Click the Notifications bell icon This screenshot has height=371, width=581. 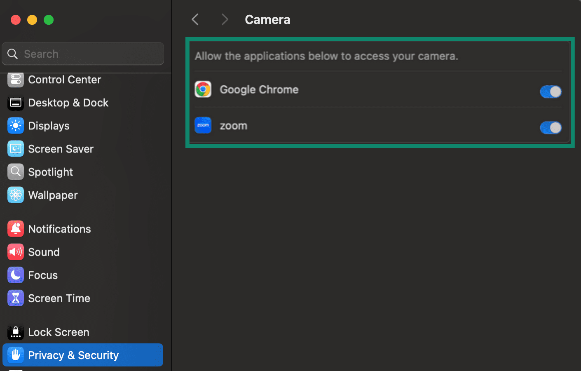point(15,229)
